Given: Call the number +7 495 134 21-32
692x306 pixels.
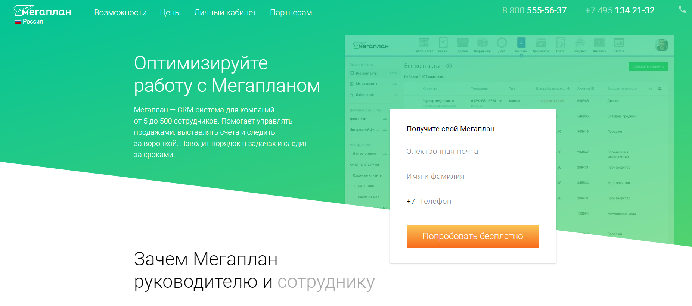Looking at the screenshot, I should point(620,10).
